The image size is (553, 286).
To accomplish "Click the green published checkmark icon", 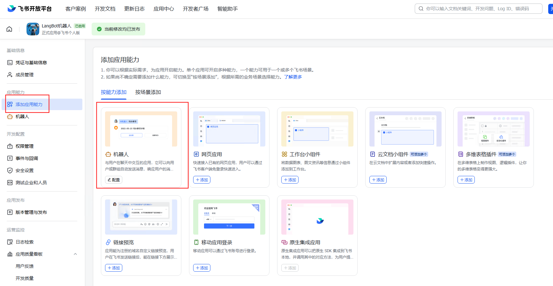I will pyautogui.click(x=99, y=29).
